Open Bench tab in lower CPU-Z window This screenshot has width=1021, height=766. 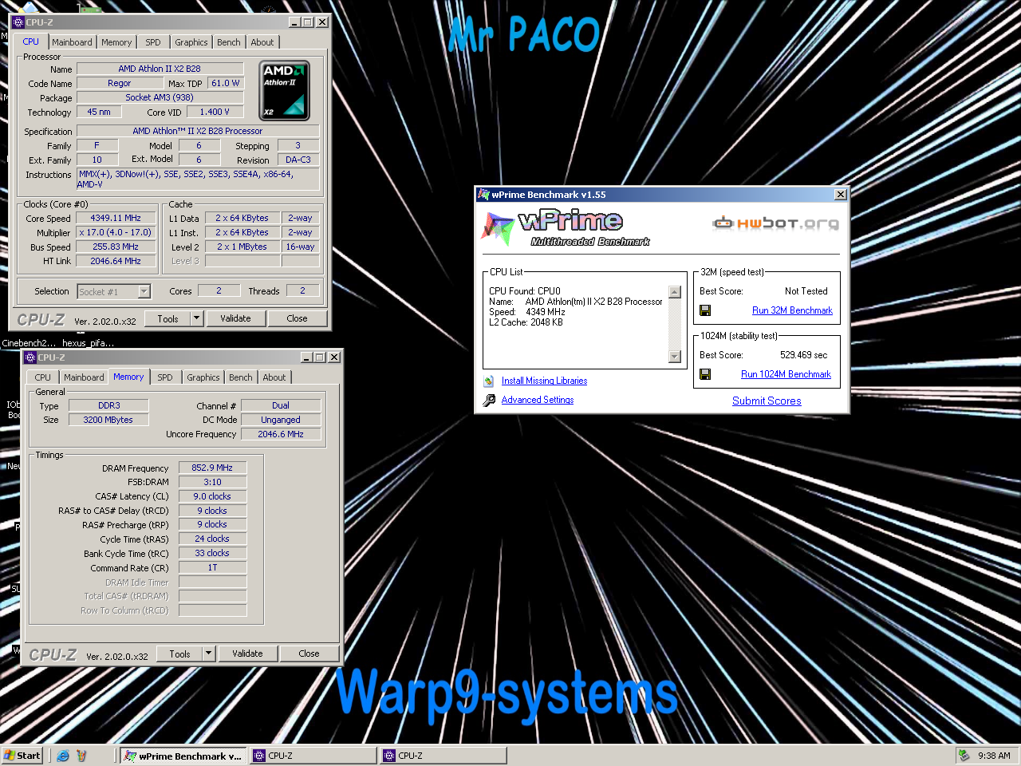(x=241, y=377)
